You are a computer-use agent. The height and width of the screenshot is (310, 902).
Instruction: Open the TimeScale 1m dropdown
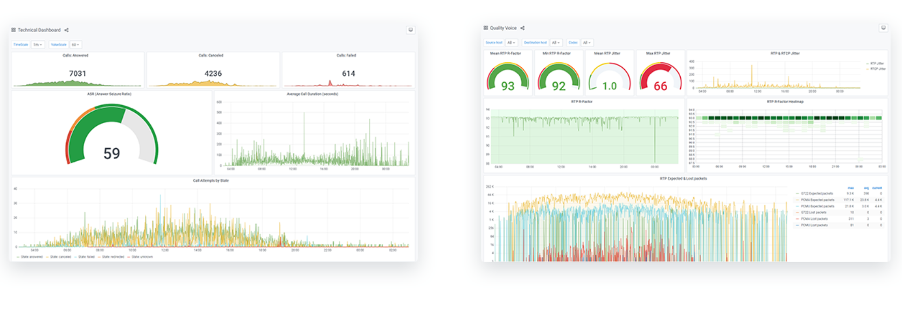coord(37,45)
